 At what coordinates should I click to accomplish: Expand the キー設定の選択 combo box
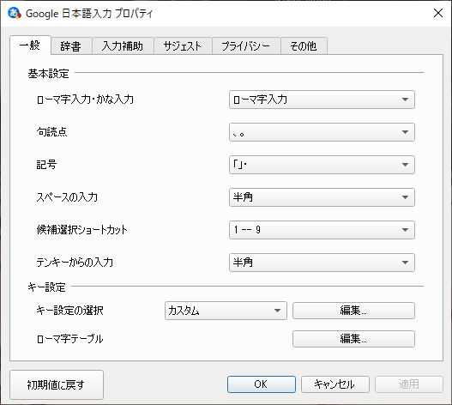[x=226, y=311]
